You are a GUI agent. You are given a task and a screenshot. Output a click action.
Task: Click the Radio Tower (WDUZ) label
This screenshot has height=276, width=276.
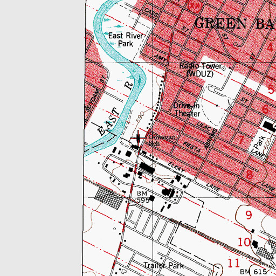[201, 70]
